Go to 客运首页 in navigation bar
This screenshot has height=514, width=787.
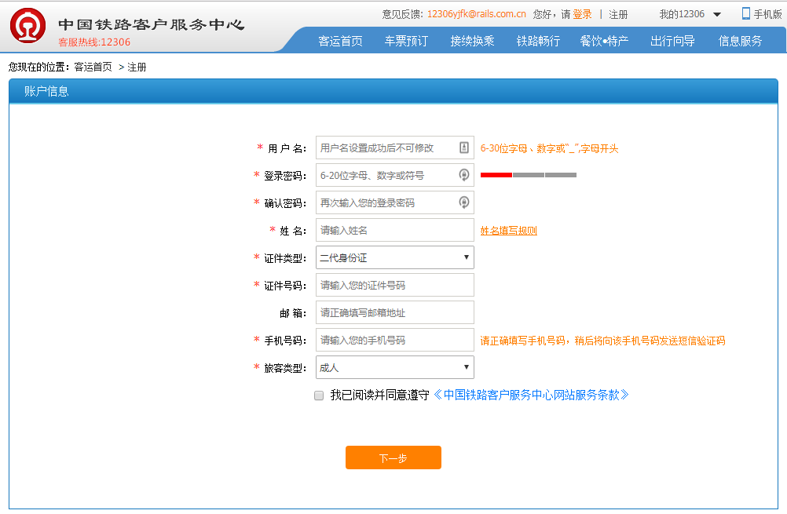[340, 41]
